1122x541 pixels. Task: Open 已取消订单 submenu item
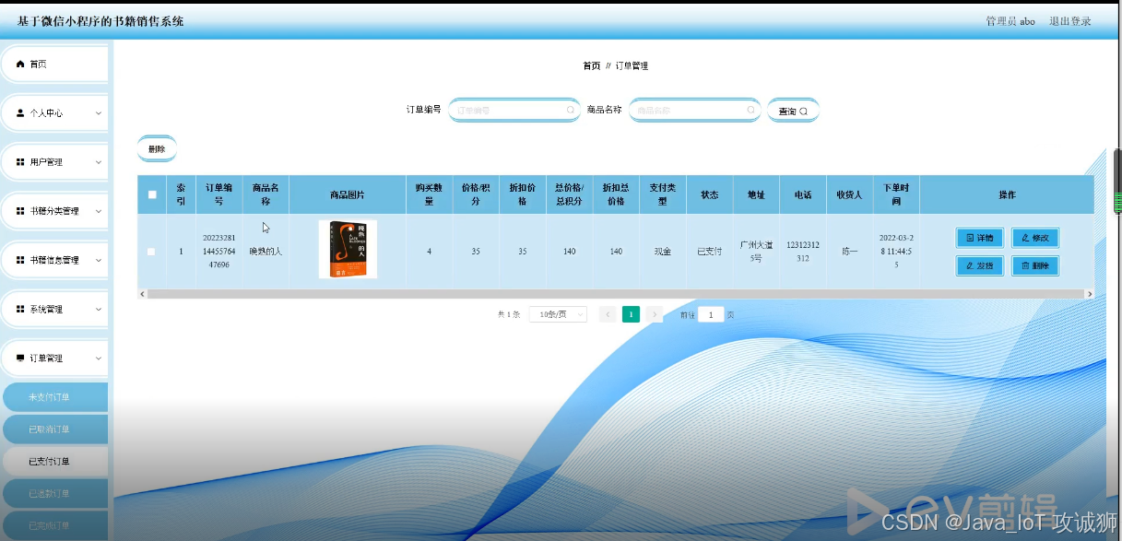pos(55,429)
